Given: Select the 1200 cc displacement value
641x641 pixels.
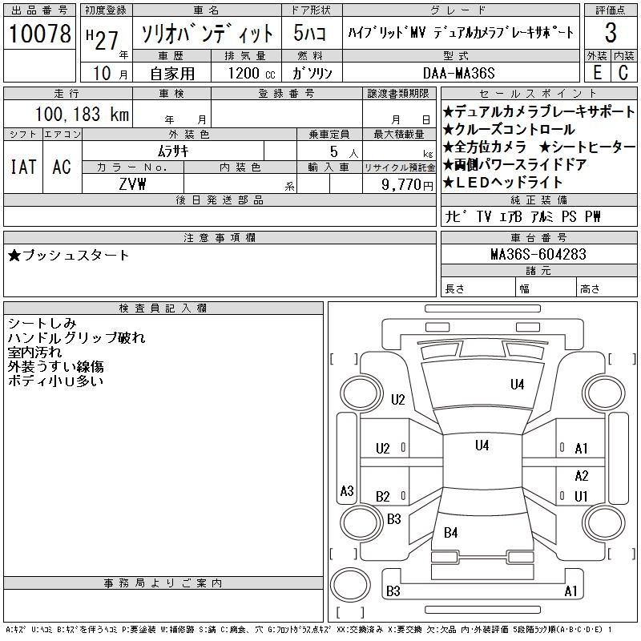Looking at the screenshot, I should pyautogui.click(x=250, y=73).
